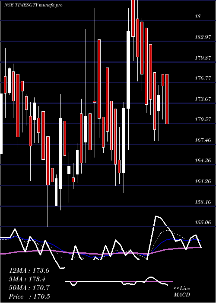
Task: Click the 155.06 price axis label
Action: (x=203, y=222)
